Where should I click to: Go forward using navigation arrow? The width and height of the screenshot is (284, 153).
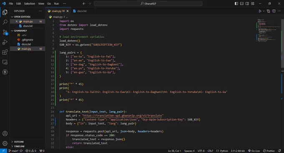[x=89, y=3]
